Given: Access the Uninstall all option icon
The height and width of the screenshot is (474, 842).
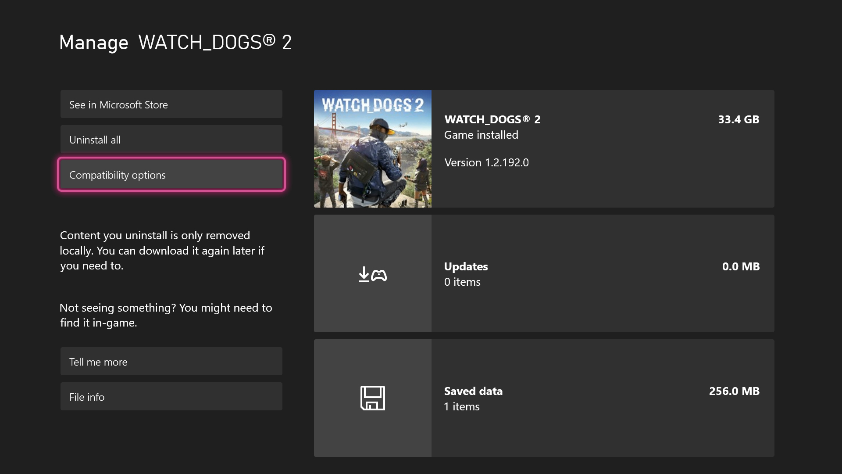Looking at the screenshot, I should click(171, 140).
